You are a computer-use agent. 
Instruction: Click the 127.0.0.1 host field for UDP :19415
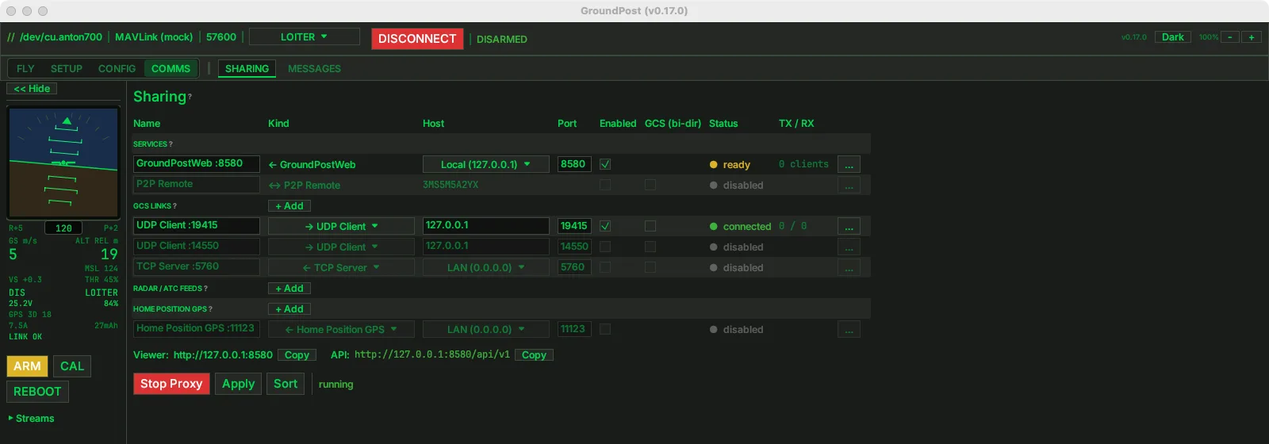pos(485,226)
